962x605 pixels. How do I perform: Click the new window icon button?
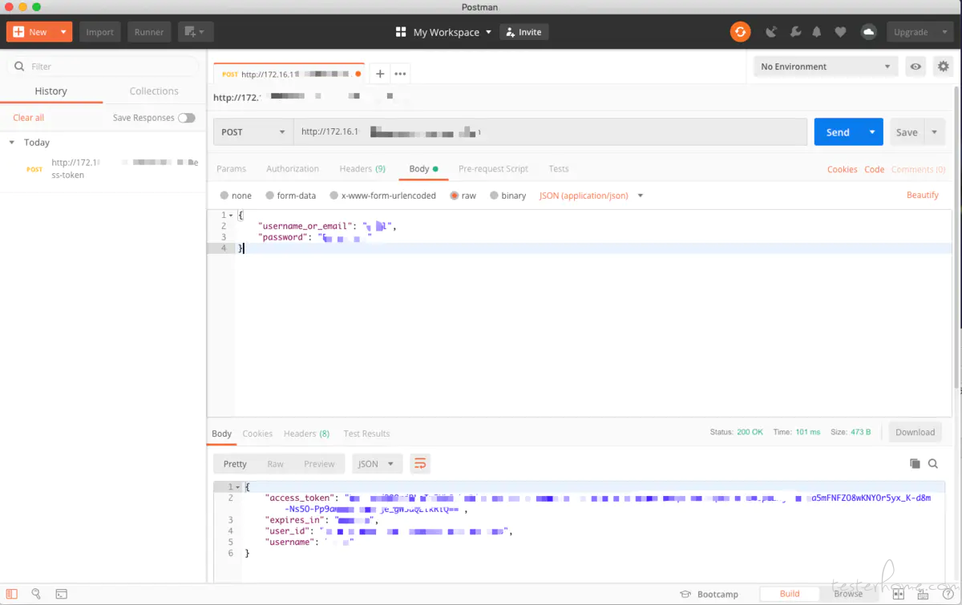click(195, 32)
